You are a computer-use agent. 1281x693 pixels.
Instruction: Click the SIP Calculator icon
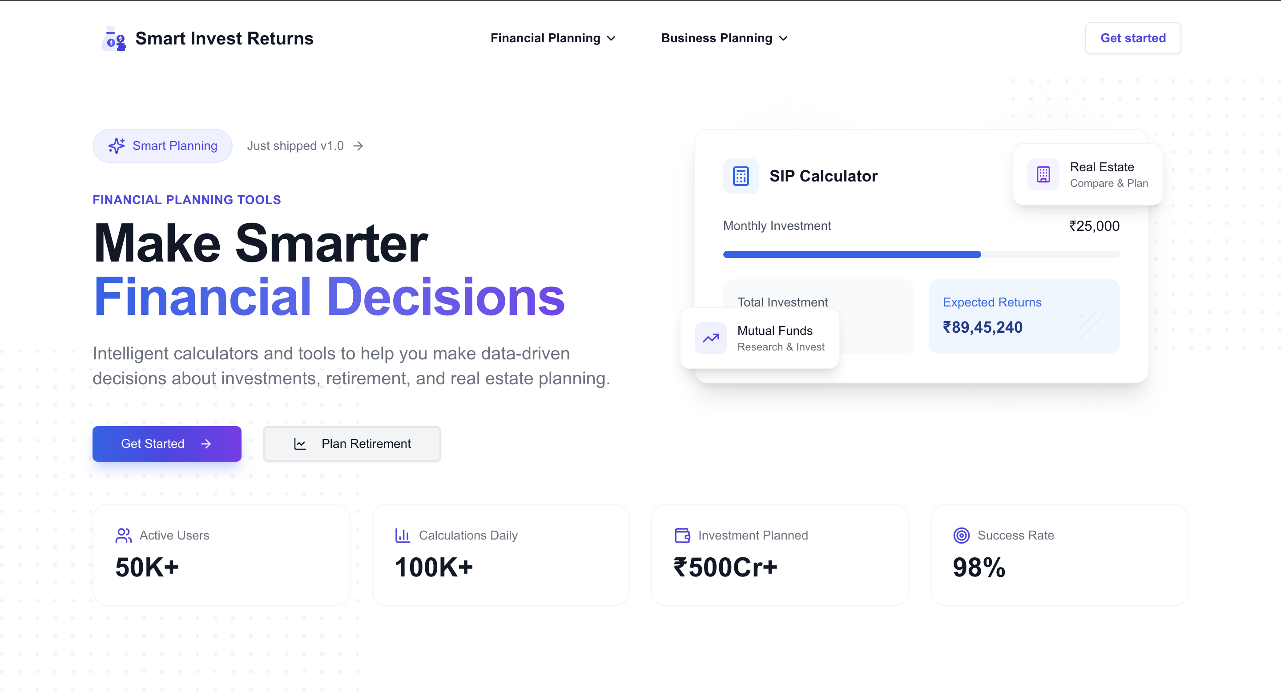tap(741, 176)
